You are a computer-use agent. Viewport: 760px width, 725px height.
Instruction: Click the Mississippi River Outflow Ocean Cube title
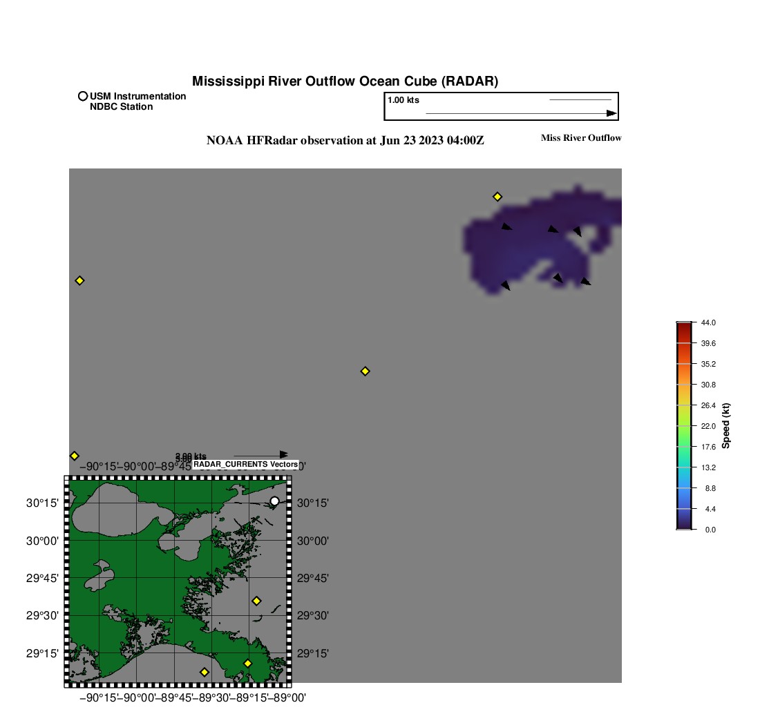click(x=345, y=81)
